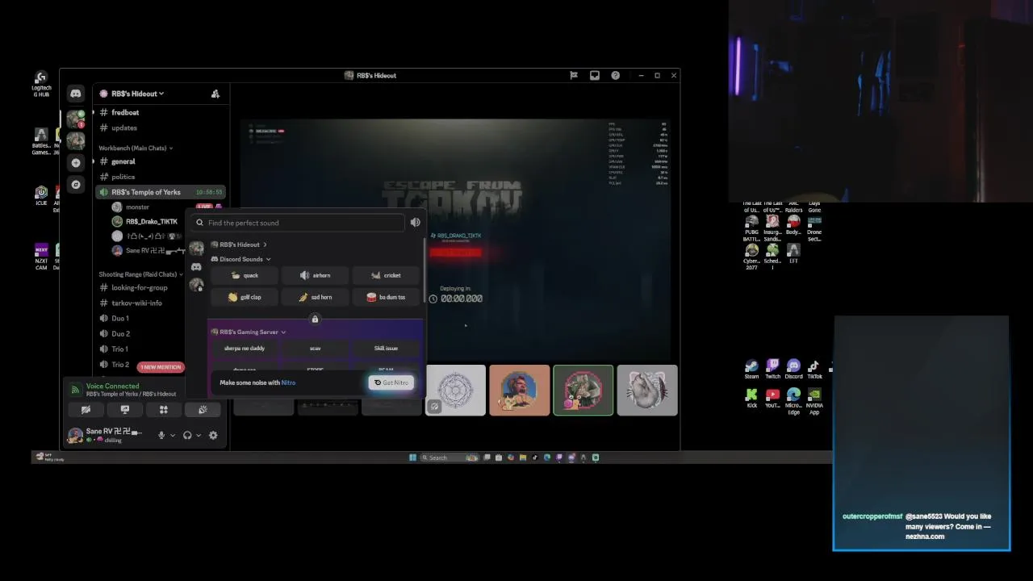Click the Get Nitro button

coord(391,382)
